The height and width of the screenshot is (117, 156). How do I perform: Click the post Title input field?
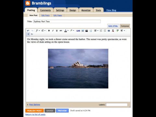tap(67, 21)
